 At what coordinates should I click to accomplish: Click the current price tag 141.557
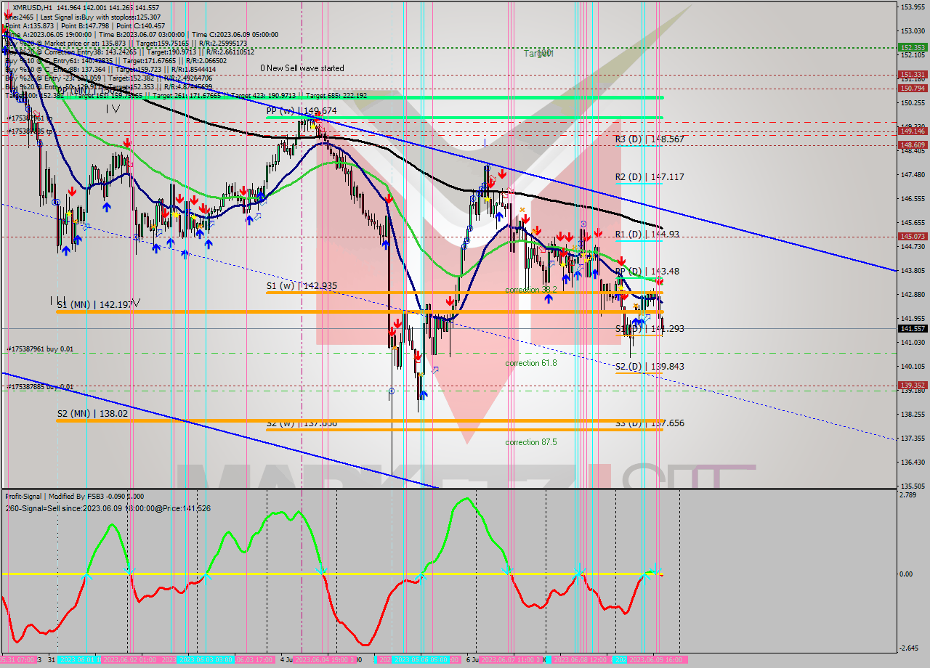pyautogui.click(x=913, y=328)
